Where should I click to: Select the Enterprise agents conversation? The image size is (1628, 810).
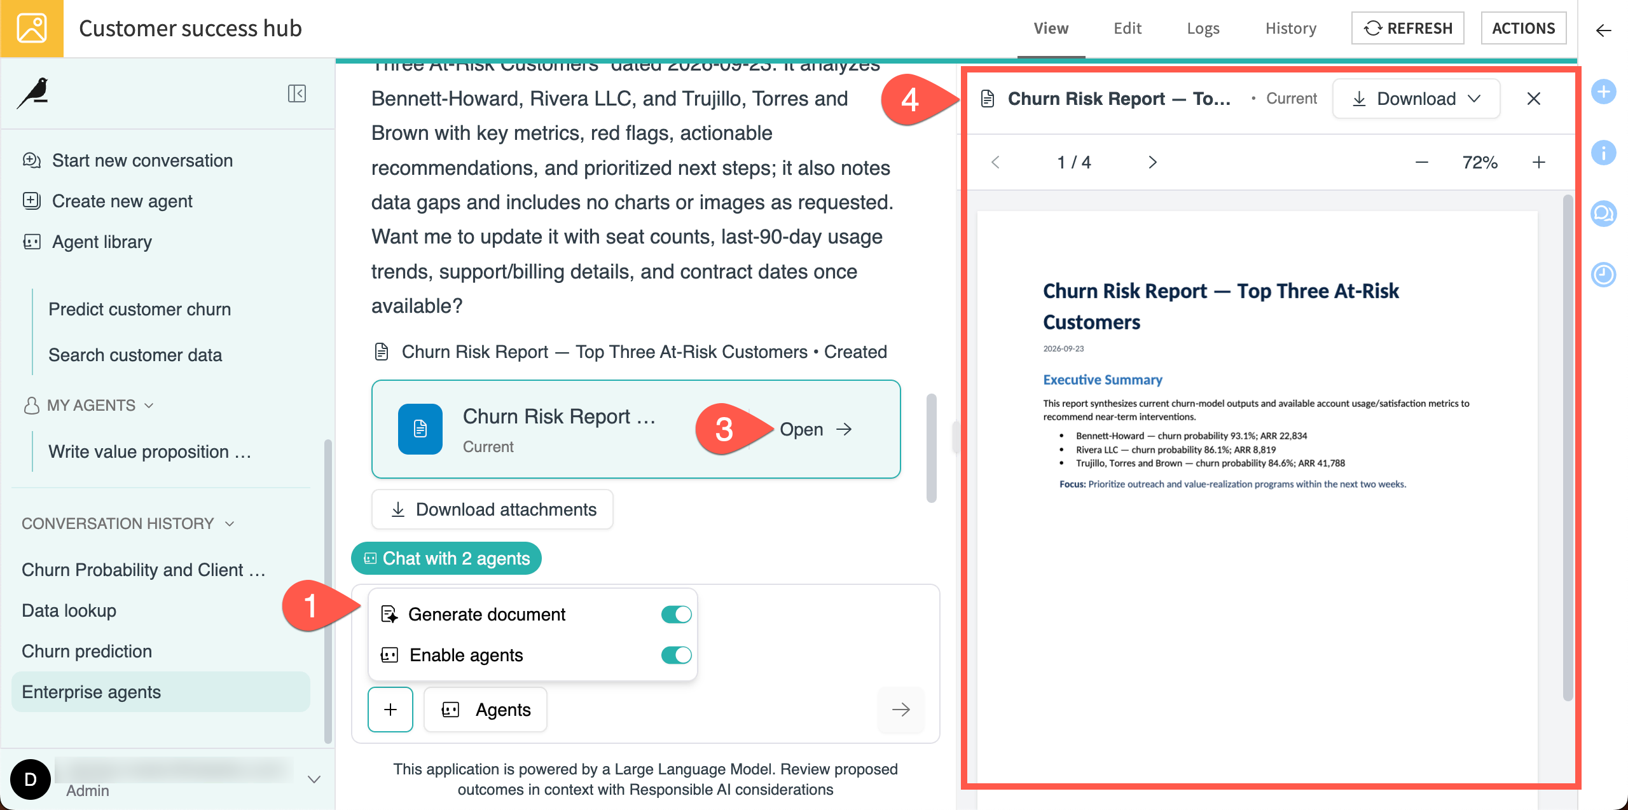tap(161, 692)
